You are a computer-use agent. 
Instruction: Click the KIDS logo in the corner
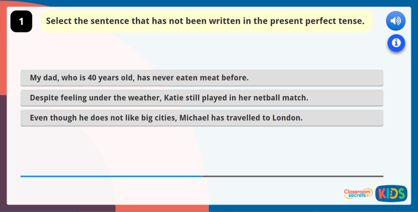click(391, 193)
